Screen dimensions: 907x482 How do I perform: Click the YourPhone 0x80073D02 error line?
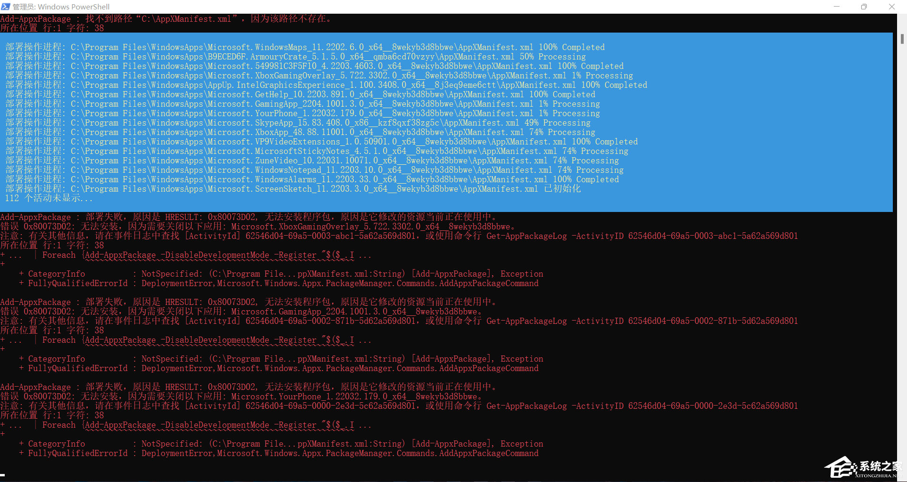tap(241, 397)
